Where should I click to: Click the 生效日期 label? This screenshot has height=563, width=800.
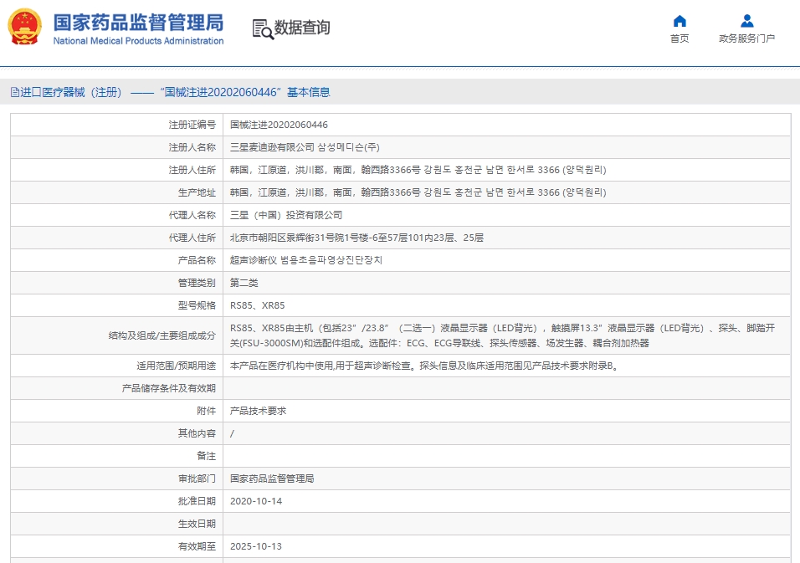click(197, 524)
